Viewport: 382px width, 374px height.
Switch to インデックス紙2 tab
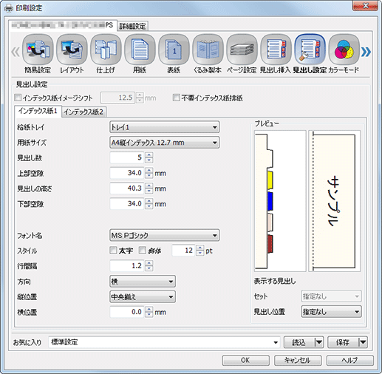click(x=83, y=112)
